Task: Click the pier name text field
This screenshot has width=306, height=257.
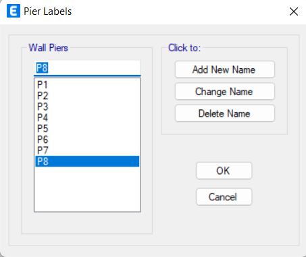Action: (x=87, y=68)
